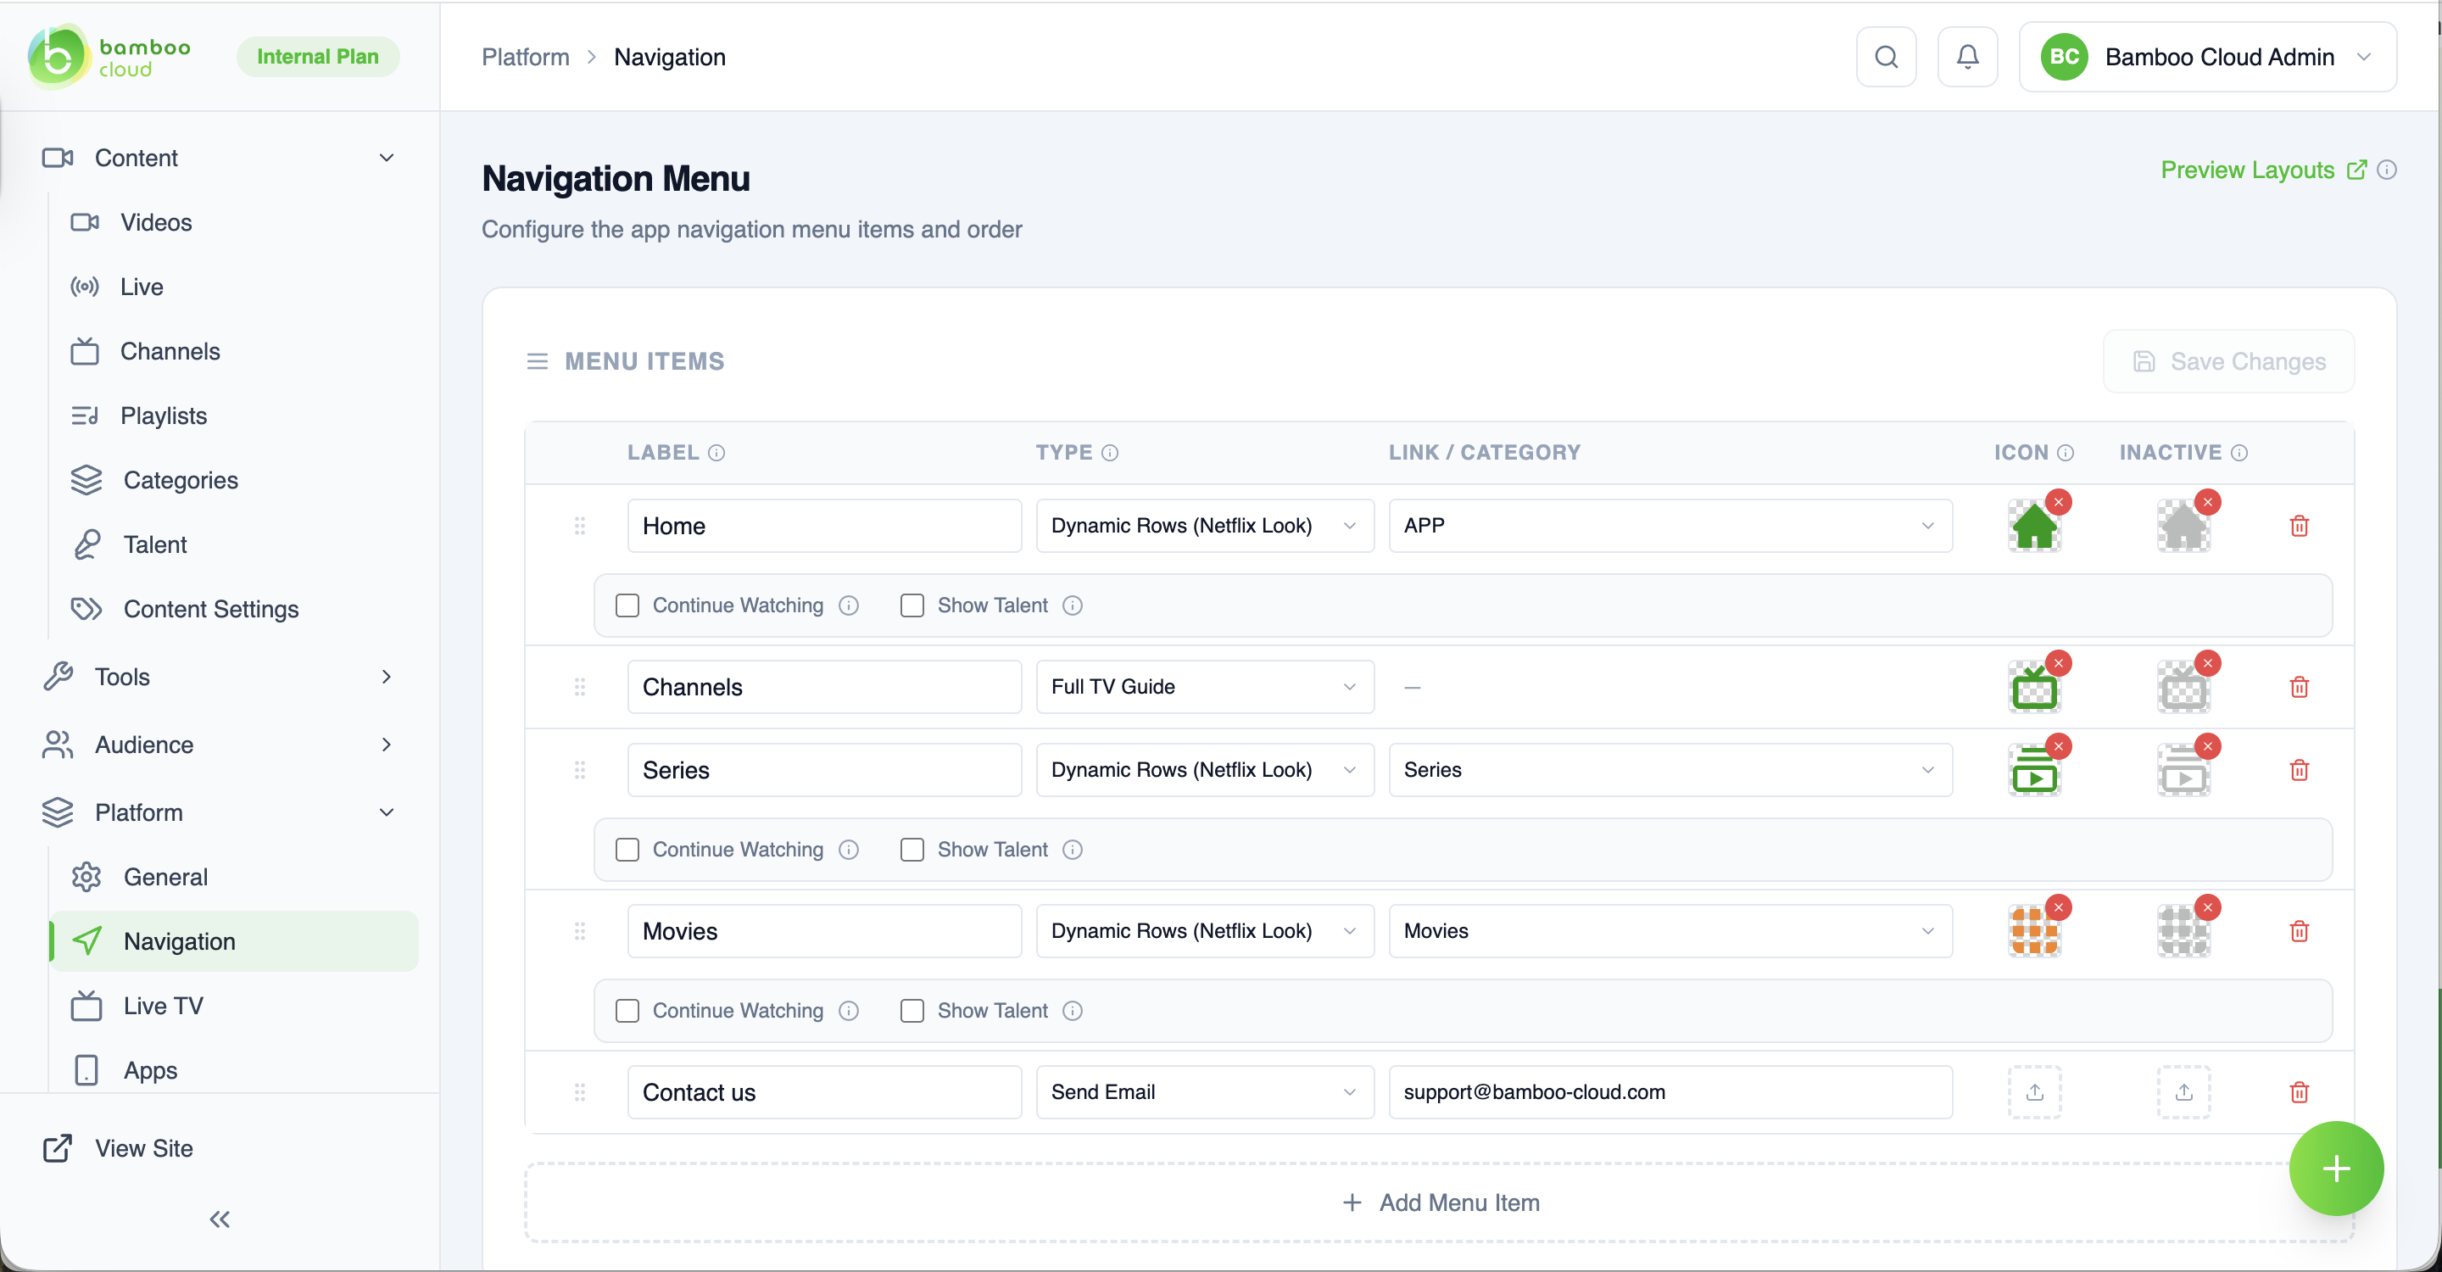Remove the Movies active icon
The image size is (2442, 1272).
(x=2058, y=908)
